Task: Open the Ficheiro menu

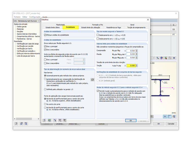Action: [17, 17]
